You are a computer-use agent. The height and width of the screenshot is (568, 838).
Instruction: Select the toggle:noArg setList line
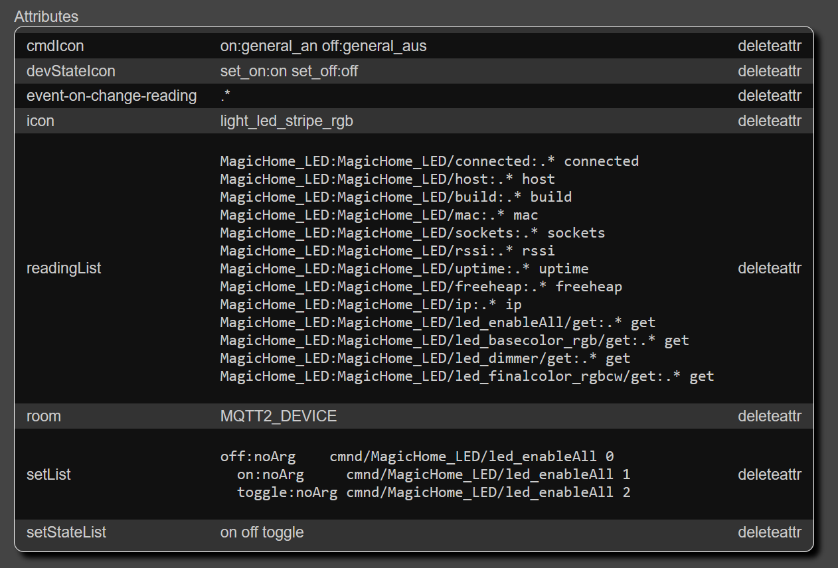434,493
